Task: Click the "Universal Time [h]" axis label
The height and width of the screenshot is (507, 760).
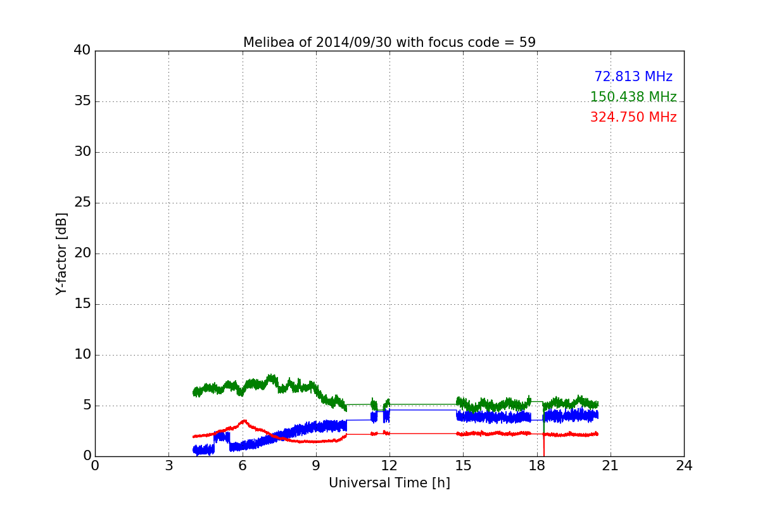Action: pos(389,483)
